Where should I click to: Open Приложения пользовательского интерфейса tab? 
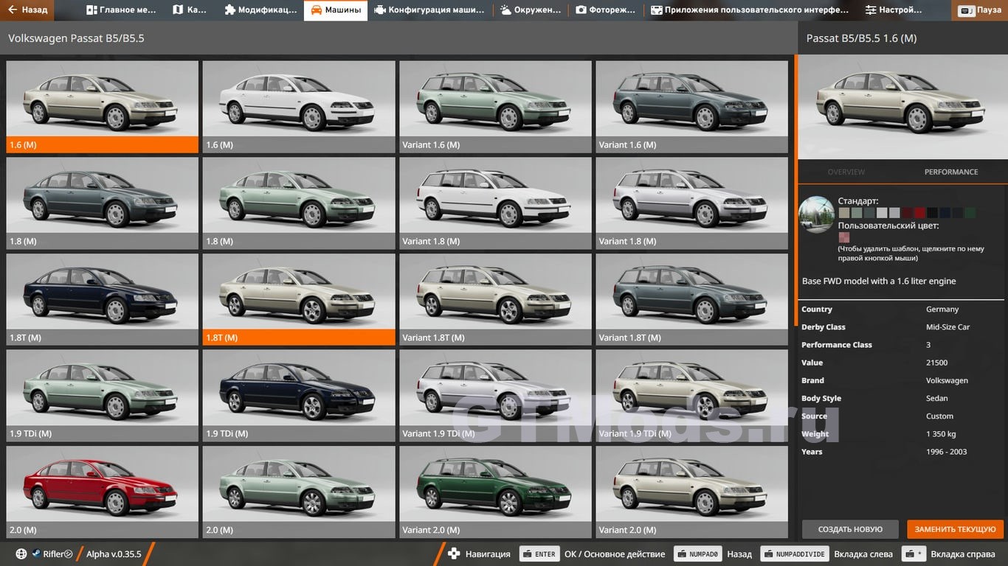click(750, 10)
